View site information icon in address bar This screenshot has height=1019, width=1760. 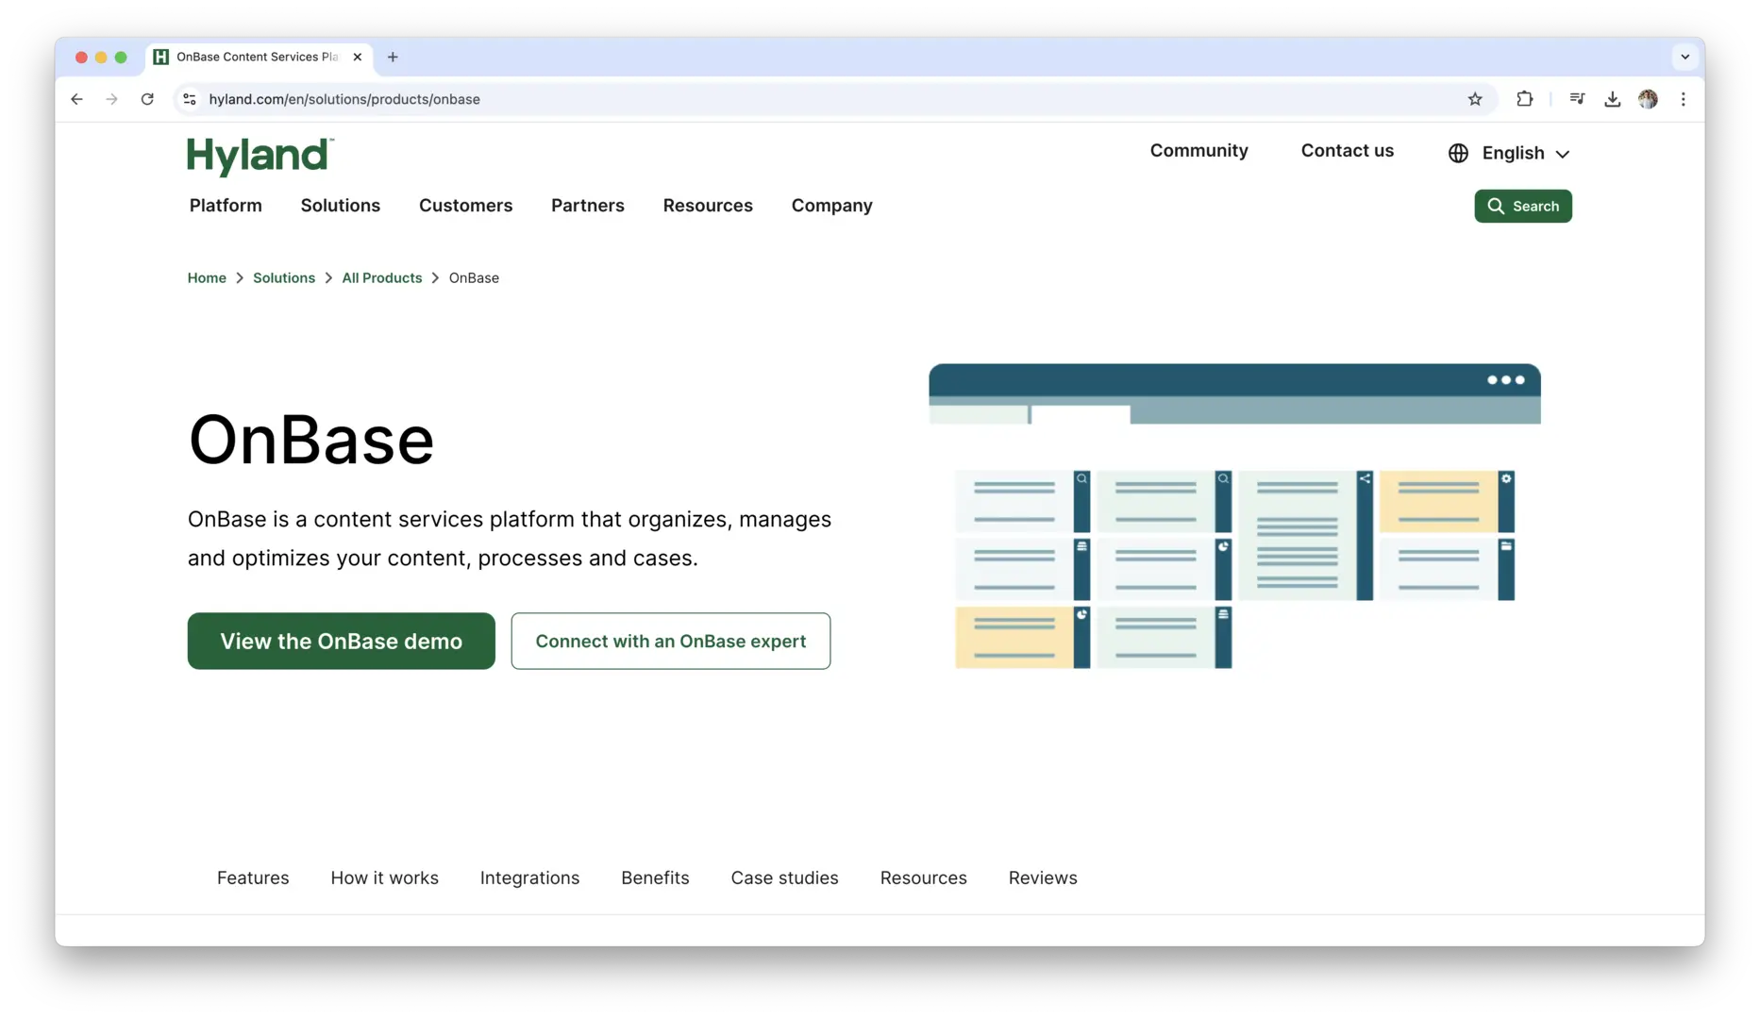pos(190,99)
